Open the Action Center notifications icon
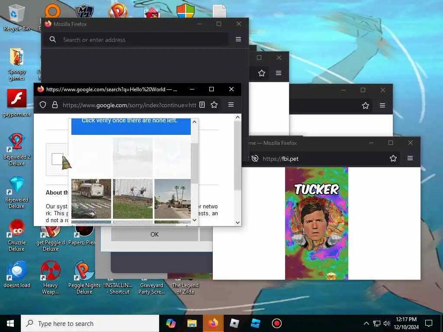The width and height of the screenshot is (443, 332). tap(429, 323)
